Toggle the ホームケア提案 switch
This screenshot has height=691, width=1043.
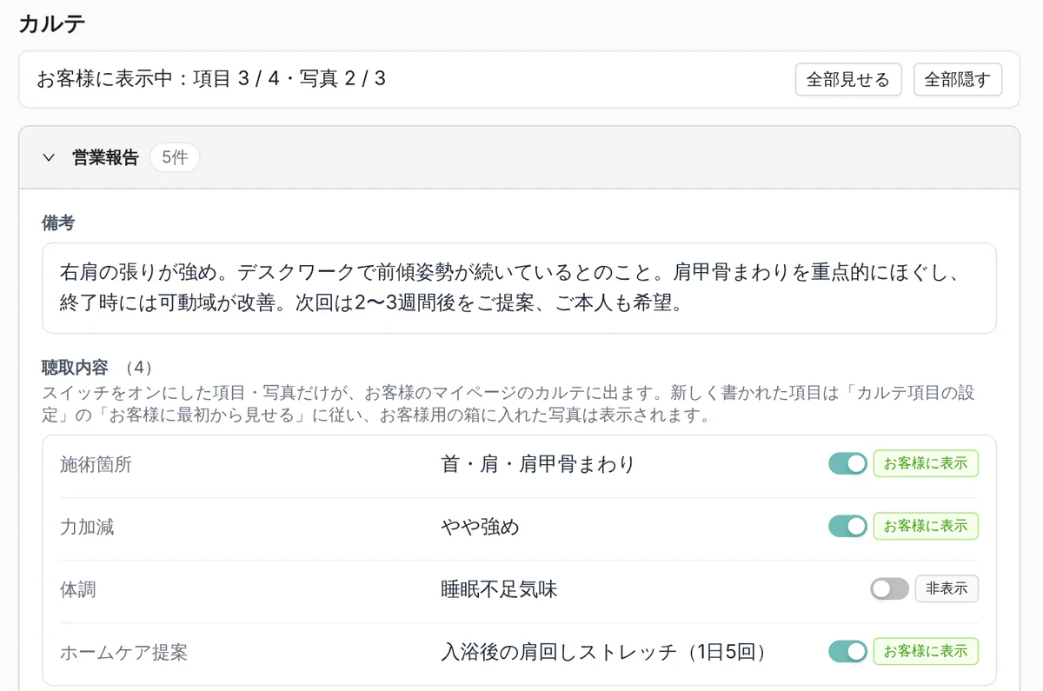pyautogui.click(x=847, y=651)
